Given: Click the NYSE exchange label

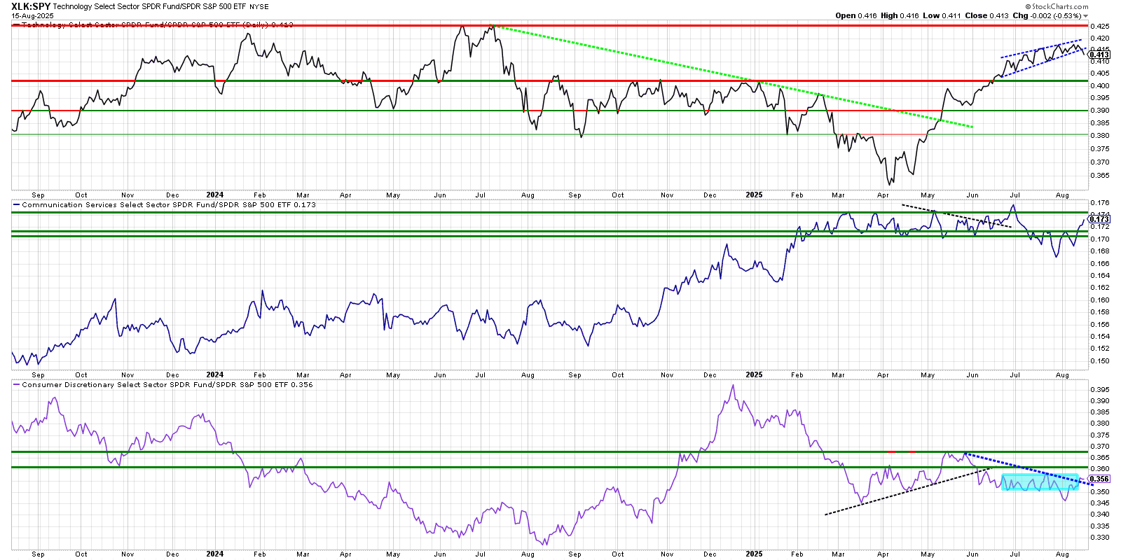Looking at the screenshot, I should click(x=259, y=7).
